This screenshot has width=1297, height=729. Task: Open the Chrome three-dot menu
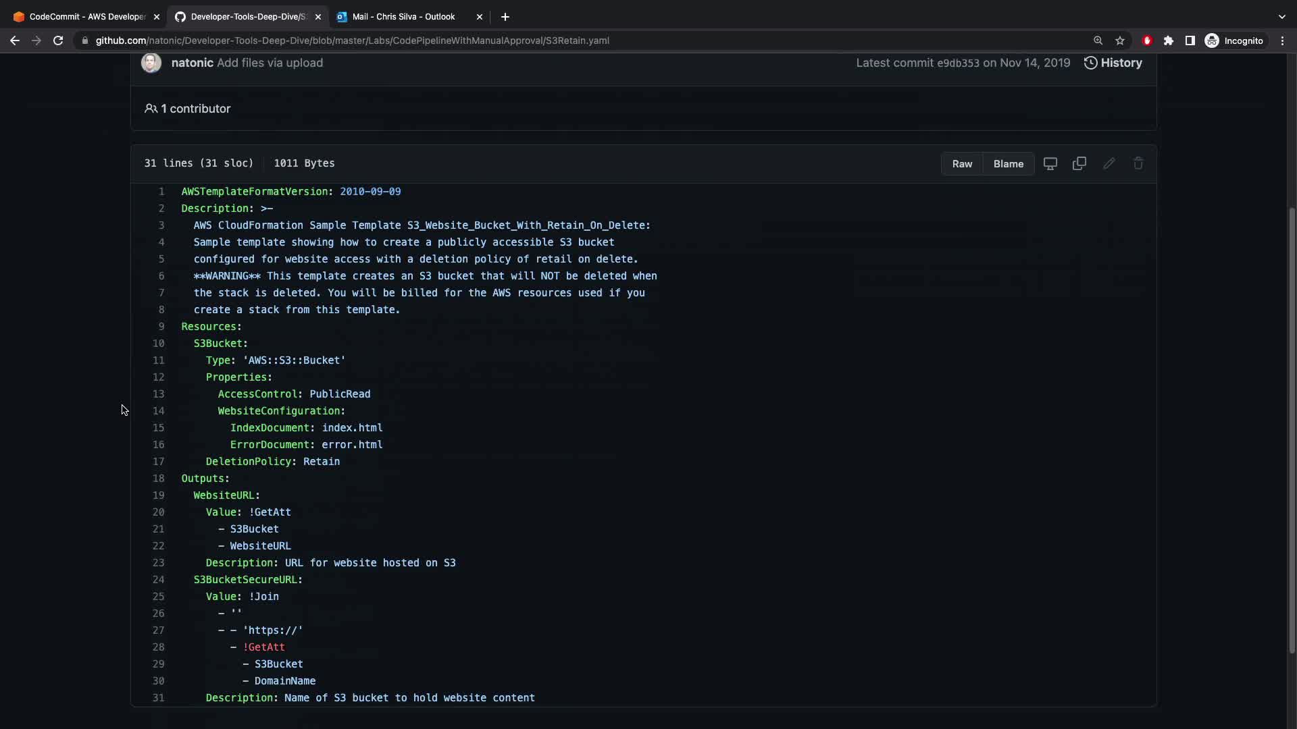click(x=1282, y=40)
